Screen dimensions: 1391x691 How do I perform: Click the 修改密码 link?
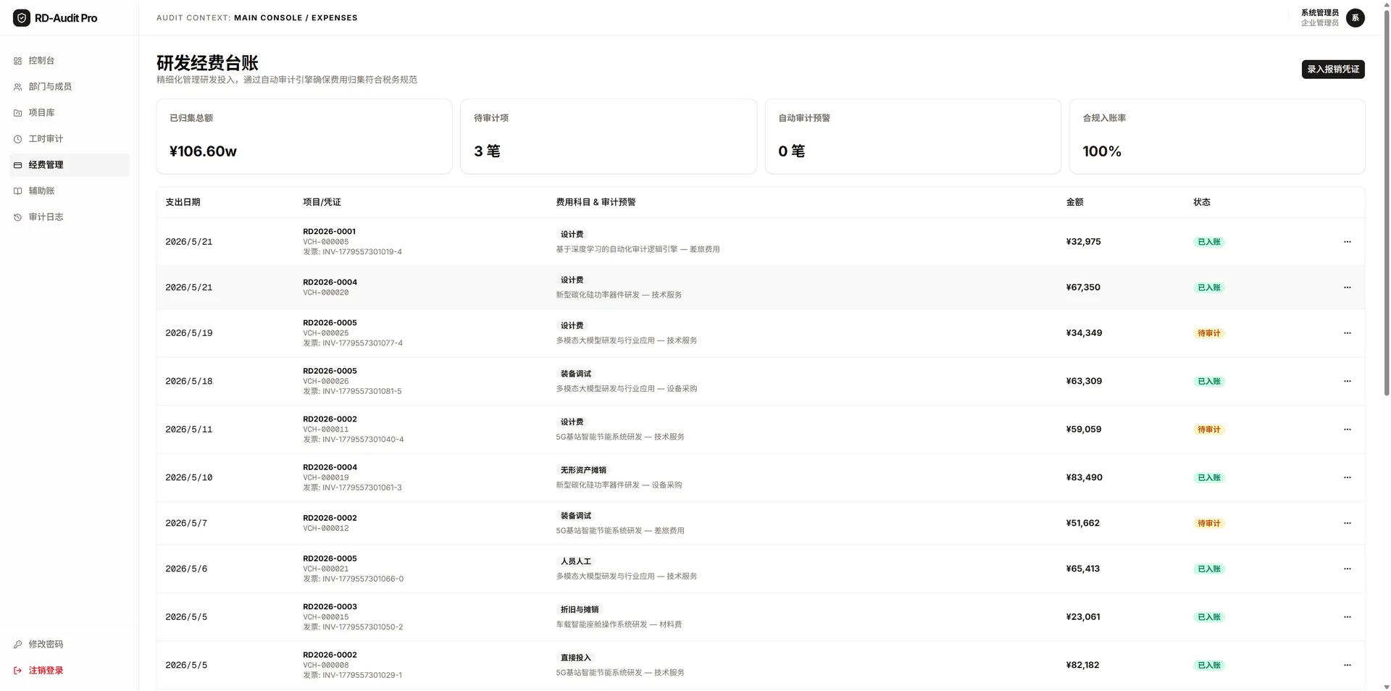click(x=69, y=645)
